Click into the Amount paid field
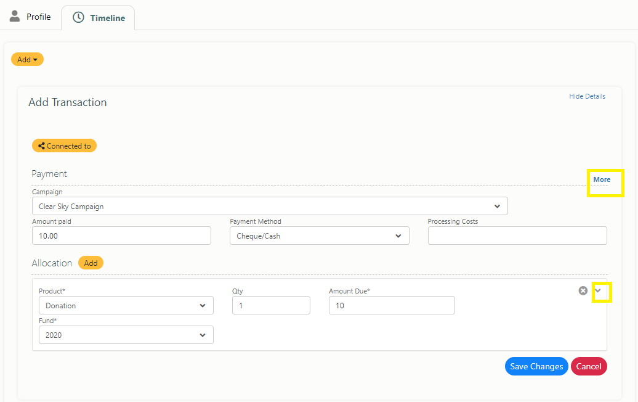The height and width of the screenshot is (402, 638). [121, 236]
